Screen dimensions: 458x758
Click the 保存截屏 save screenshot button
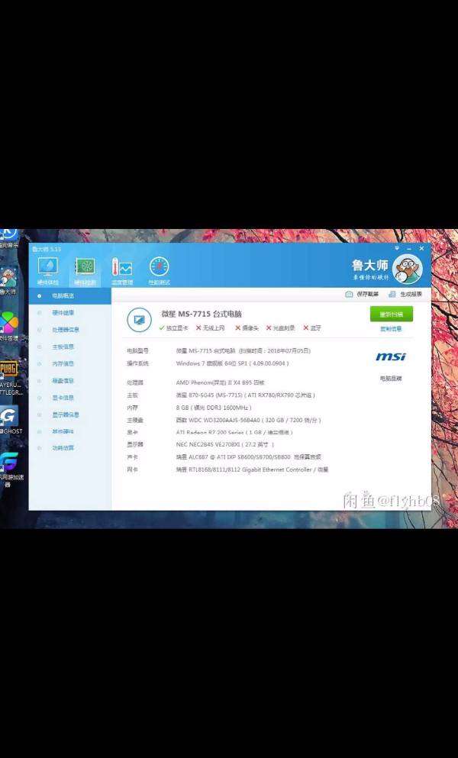362,294
